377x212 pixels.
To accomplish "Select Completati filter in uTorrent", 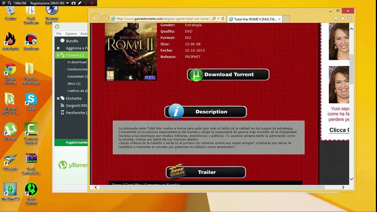I will 77,77.
